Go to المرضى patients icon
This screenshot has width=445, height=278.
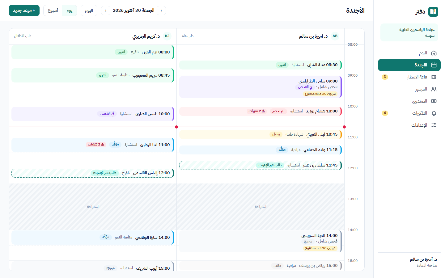point(434,89)
